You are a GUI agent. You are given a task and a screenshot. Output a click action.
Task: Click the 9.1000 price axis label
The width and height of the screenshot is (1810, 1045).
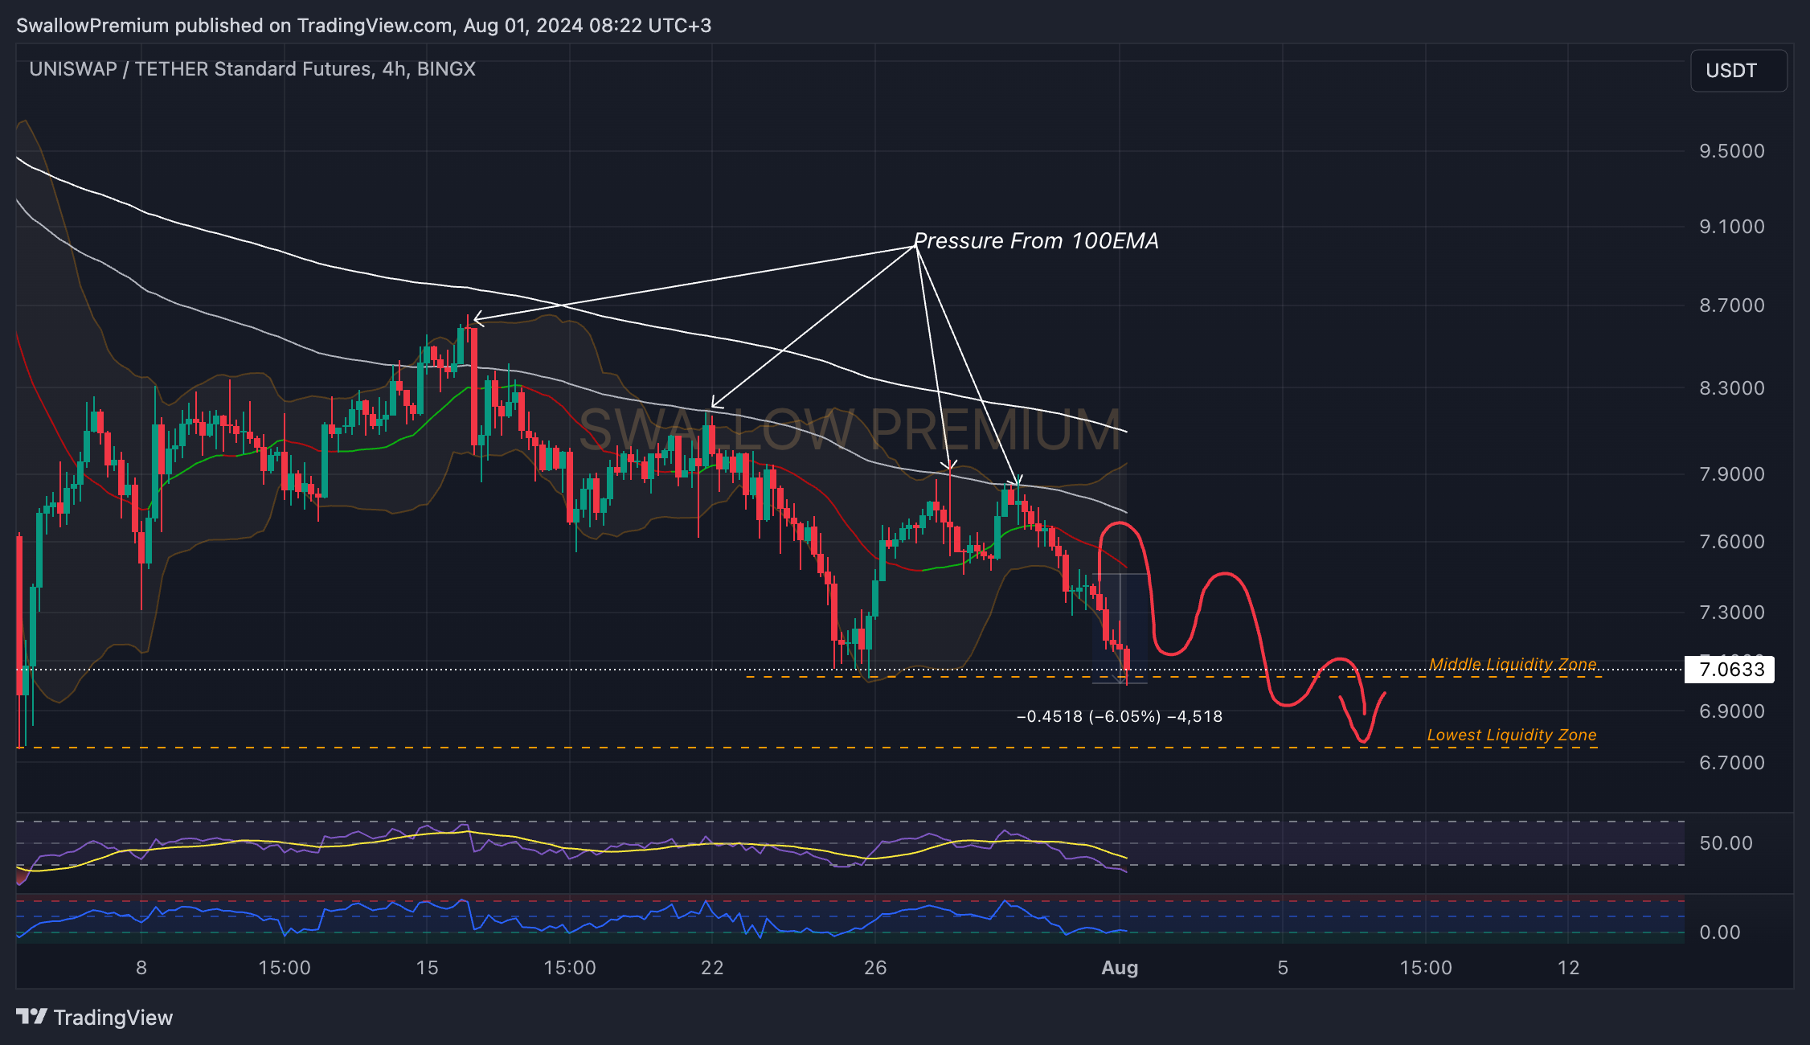[1732, 227]
